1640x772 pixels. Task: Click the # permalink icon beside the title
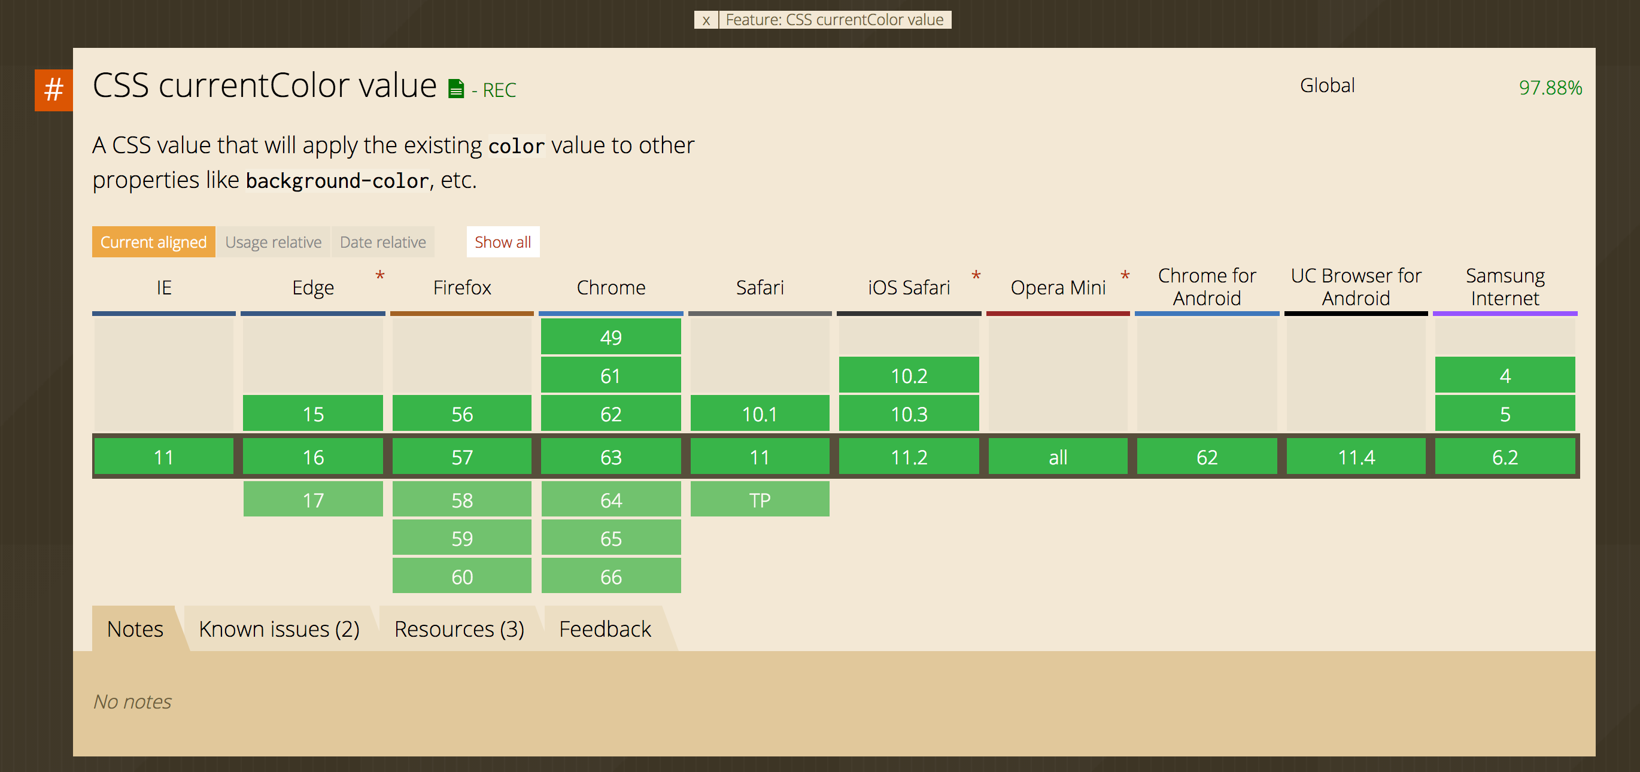53,90
